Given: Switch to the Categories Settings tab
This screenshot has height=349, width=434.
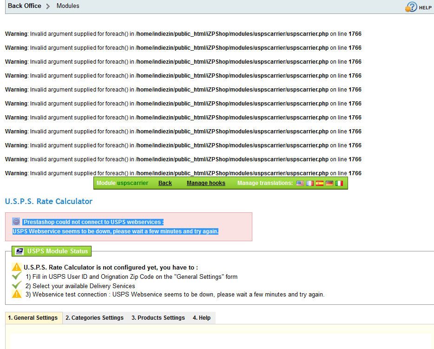Looking at the screenshot, I should (x=94, y=318).
